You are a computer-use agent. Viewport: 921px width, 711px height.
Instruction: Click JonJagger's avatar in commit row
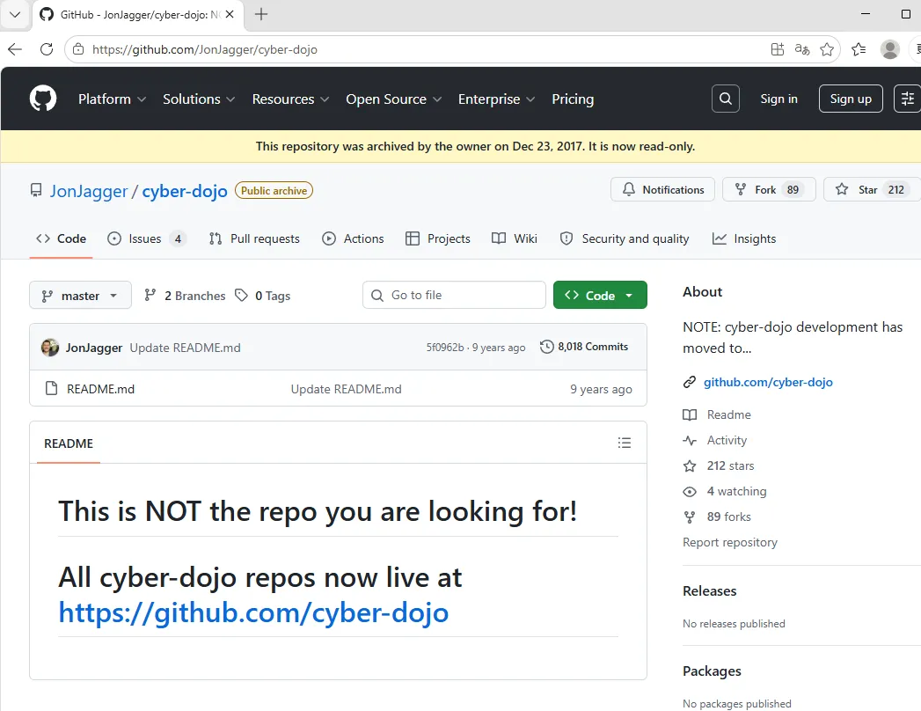tap(50, 348)
